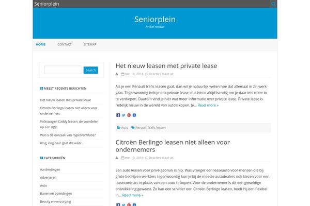This screenshot has height=206, width=310.
Task: Click the search icon in top bar
Action: coord(273,4)
